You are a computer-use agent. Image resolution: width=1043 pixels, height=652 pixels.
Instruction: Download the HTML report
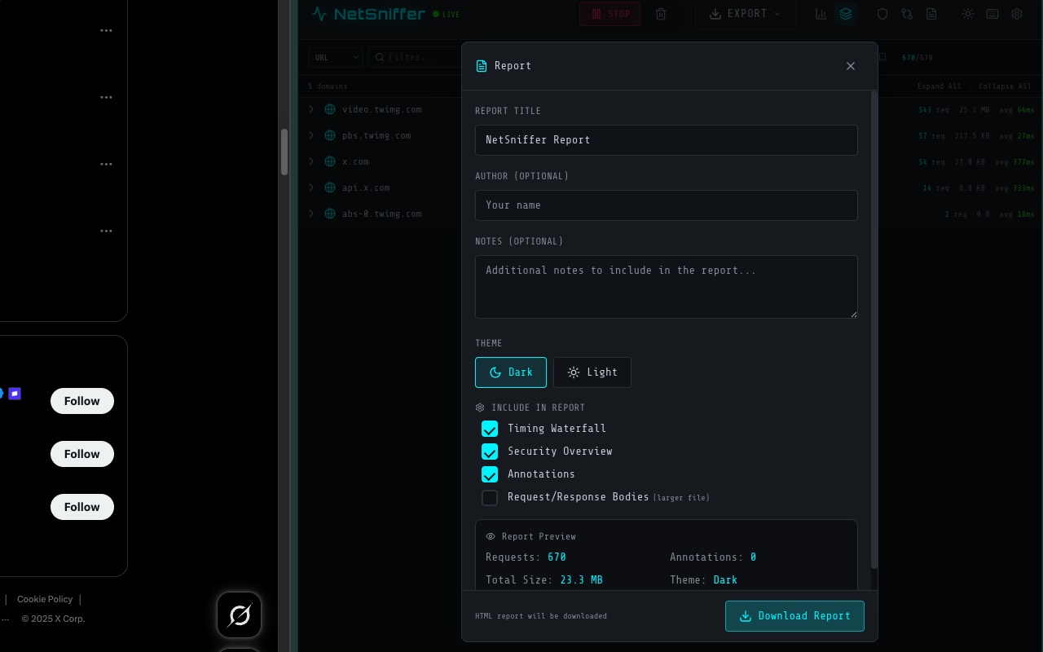tap(794, 616)
